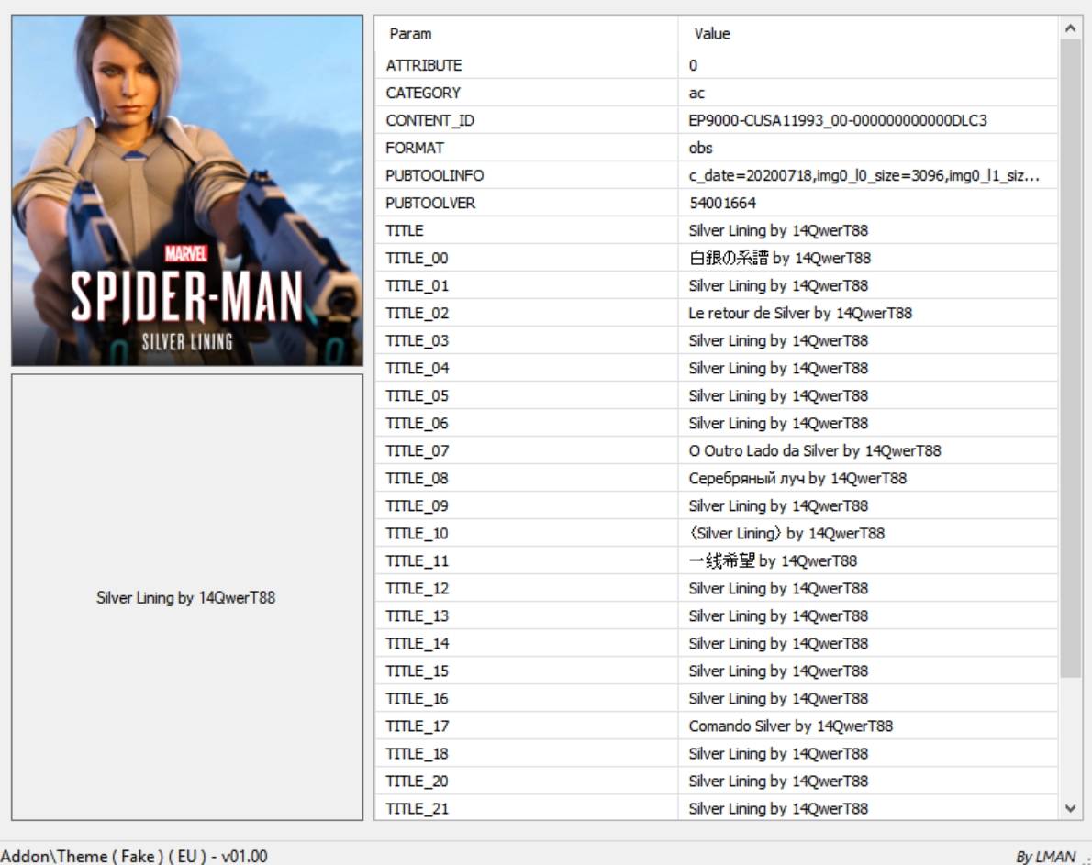Click the scrollbar up arrow
The width and height of the screenshot is (1092, 865).
tap(1069, 29)
